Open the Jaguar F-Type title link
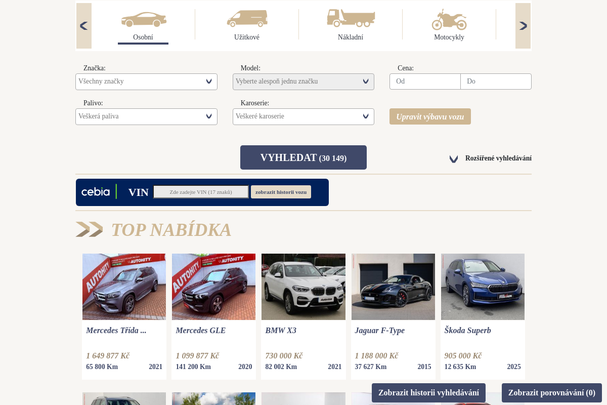Viewport: 607px width, 405px height. point(379,331)
